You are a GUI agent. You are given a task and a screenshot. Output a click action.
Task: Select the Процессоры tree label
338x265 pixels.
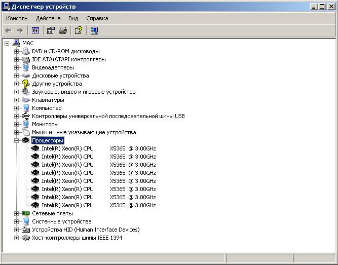coord(48,140)
